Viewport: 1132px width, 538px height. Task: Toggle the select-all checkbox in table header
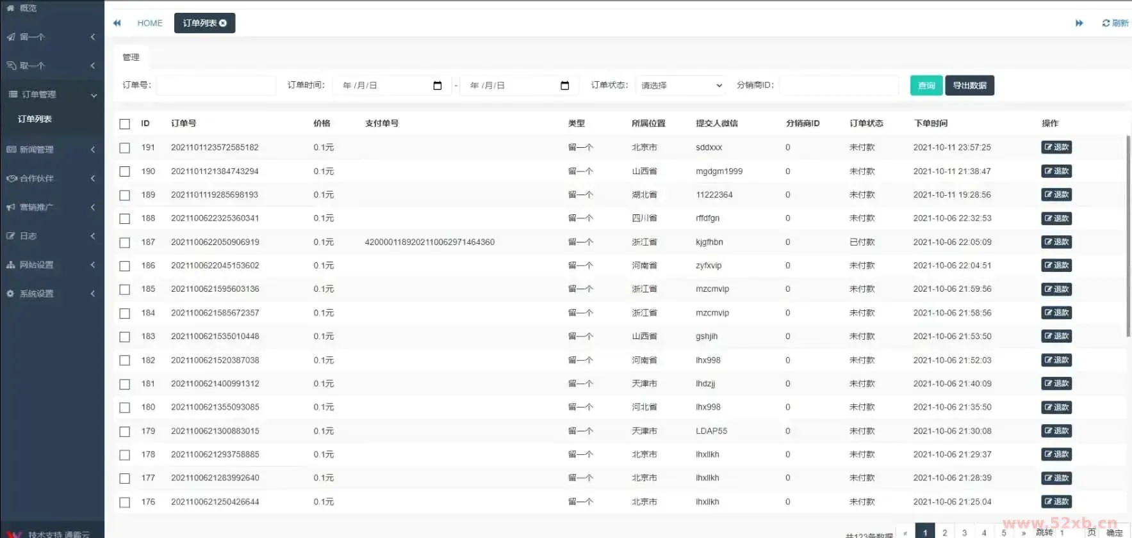click(125, 124)
